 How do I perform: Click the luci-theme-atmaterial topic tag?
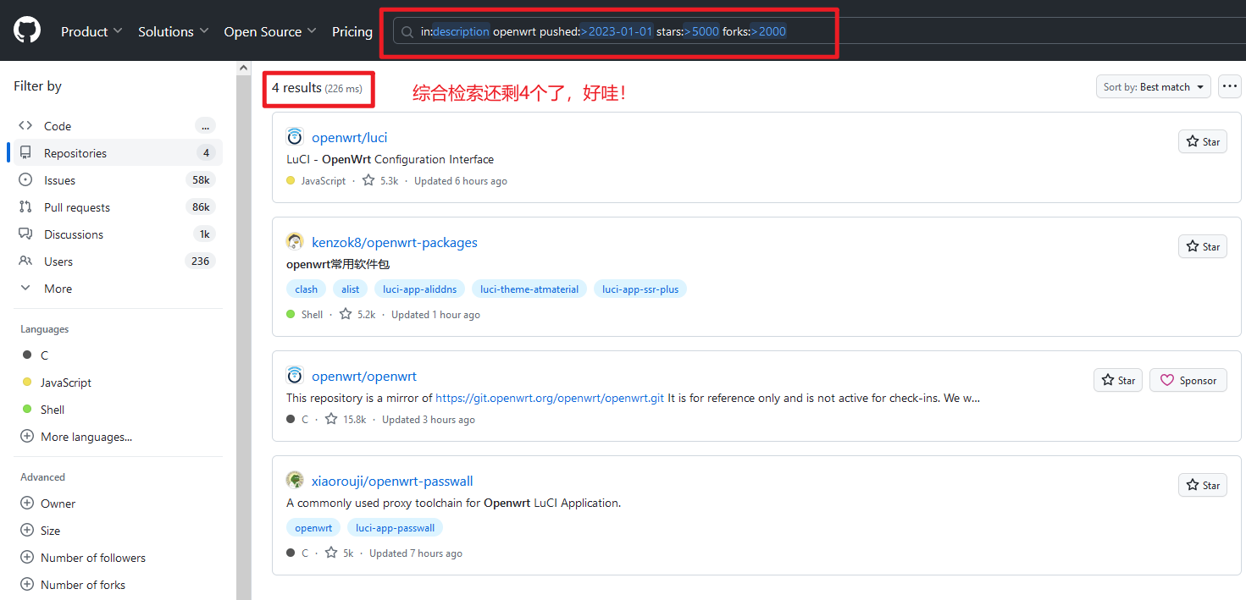coord(529,289)
